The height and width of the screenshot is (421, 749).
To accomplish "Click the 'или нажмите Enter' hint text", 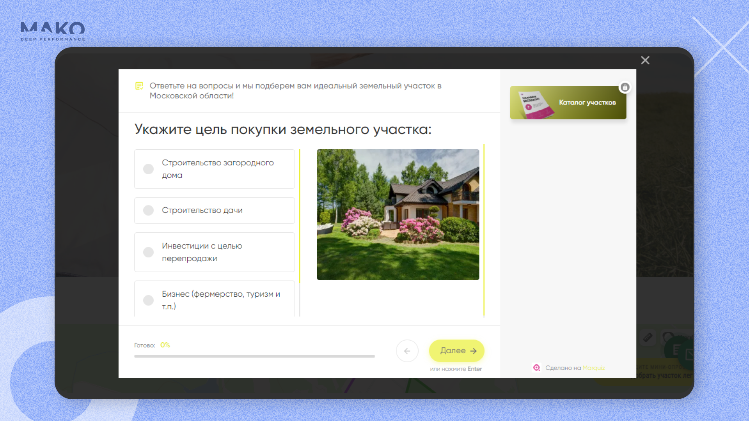I will [456, 369].
